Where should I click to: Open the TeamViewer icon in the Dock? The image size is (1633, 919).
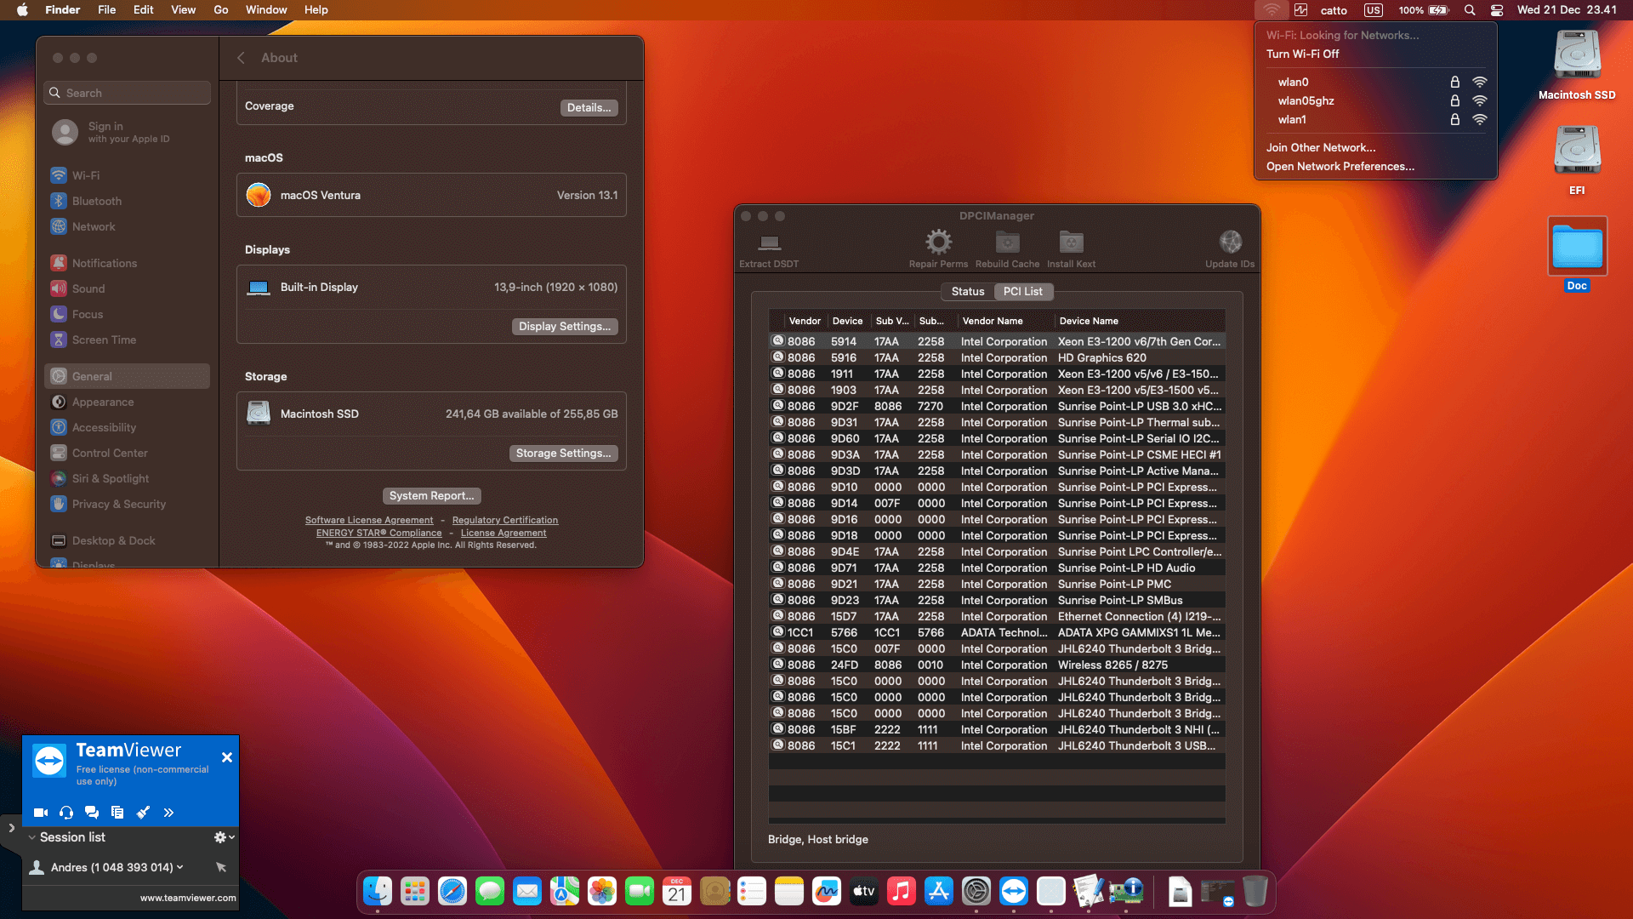click(x=1013, y=891)
